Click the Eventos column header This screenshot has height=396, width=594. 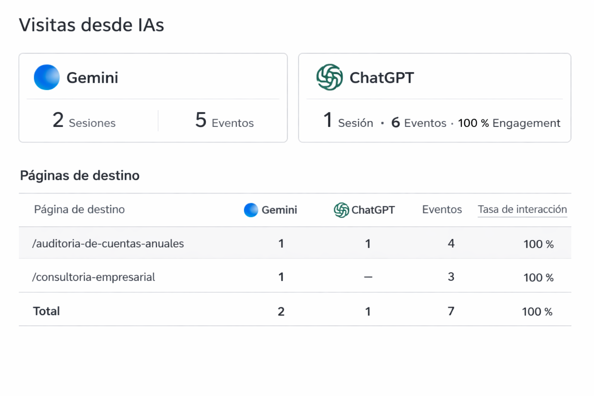[x=442, y=210]
